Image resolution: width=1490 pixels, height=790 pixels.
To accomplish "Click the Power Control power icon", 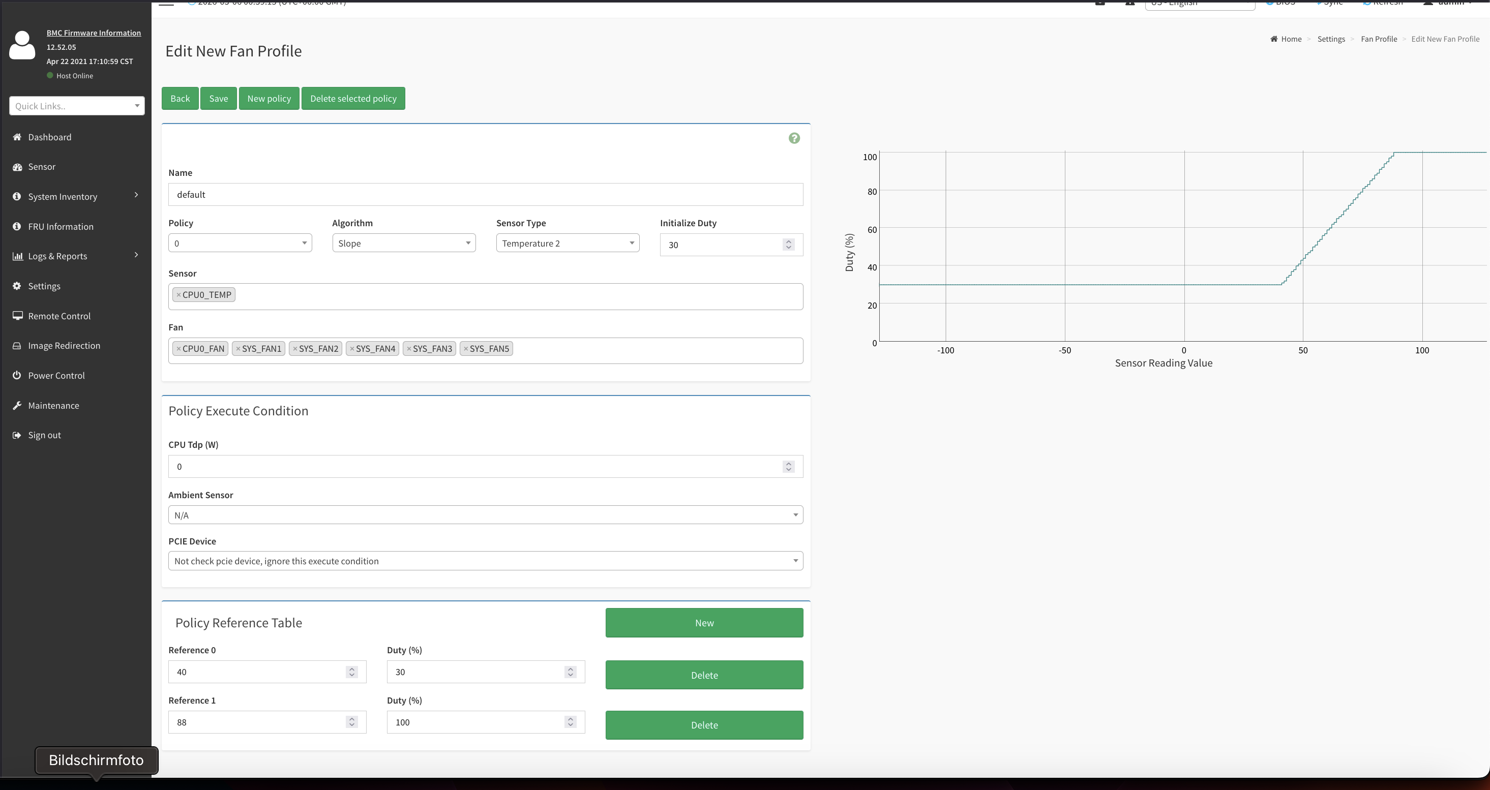I will pyautogui.click(x=17, y=375).
